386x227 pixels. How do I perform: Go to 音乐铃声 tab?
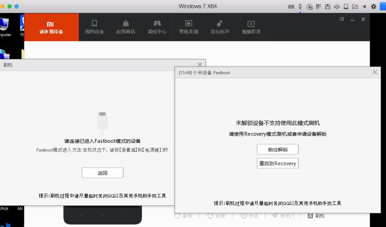click(x=220, y=27)
